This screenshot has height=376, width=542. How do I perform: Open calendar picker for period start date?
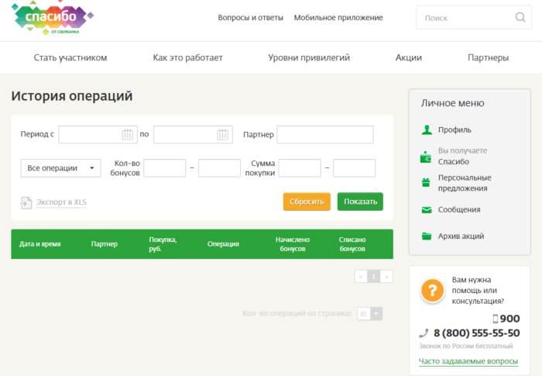(x=128, y=135)
